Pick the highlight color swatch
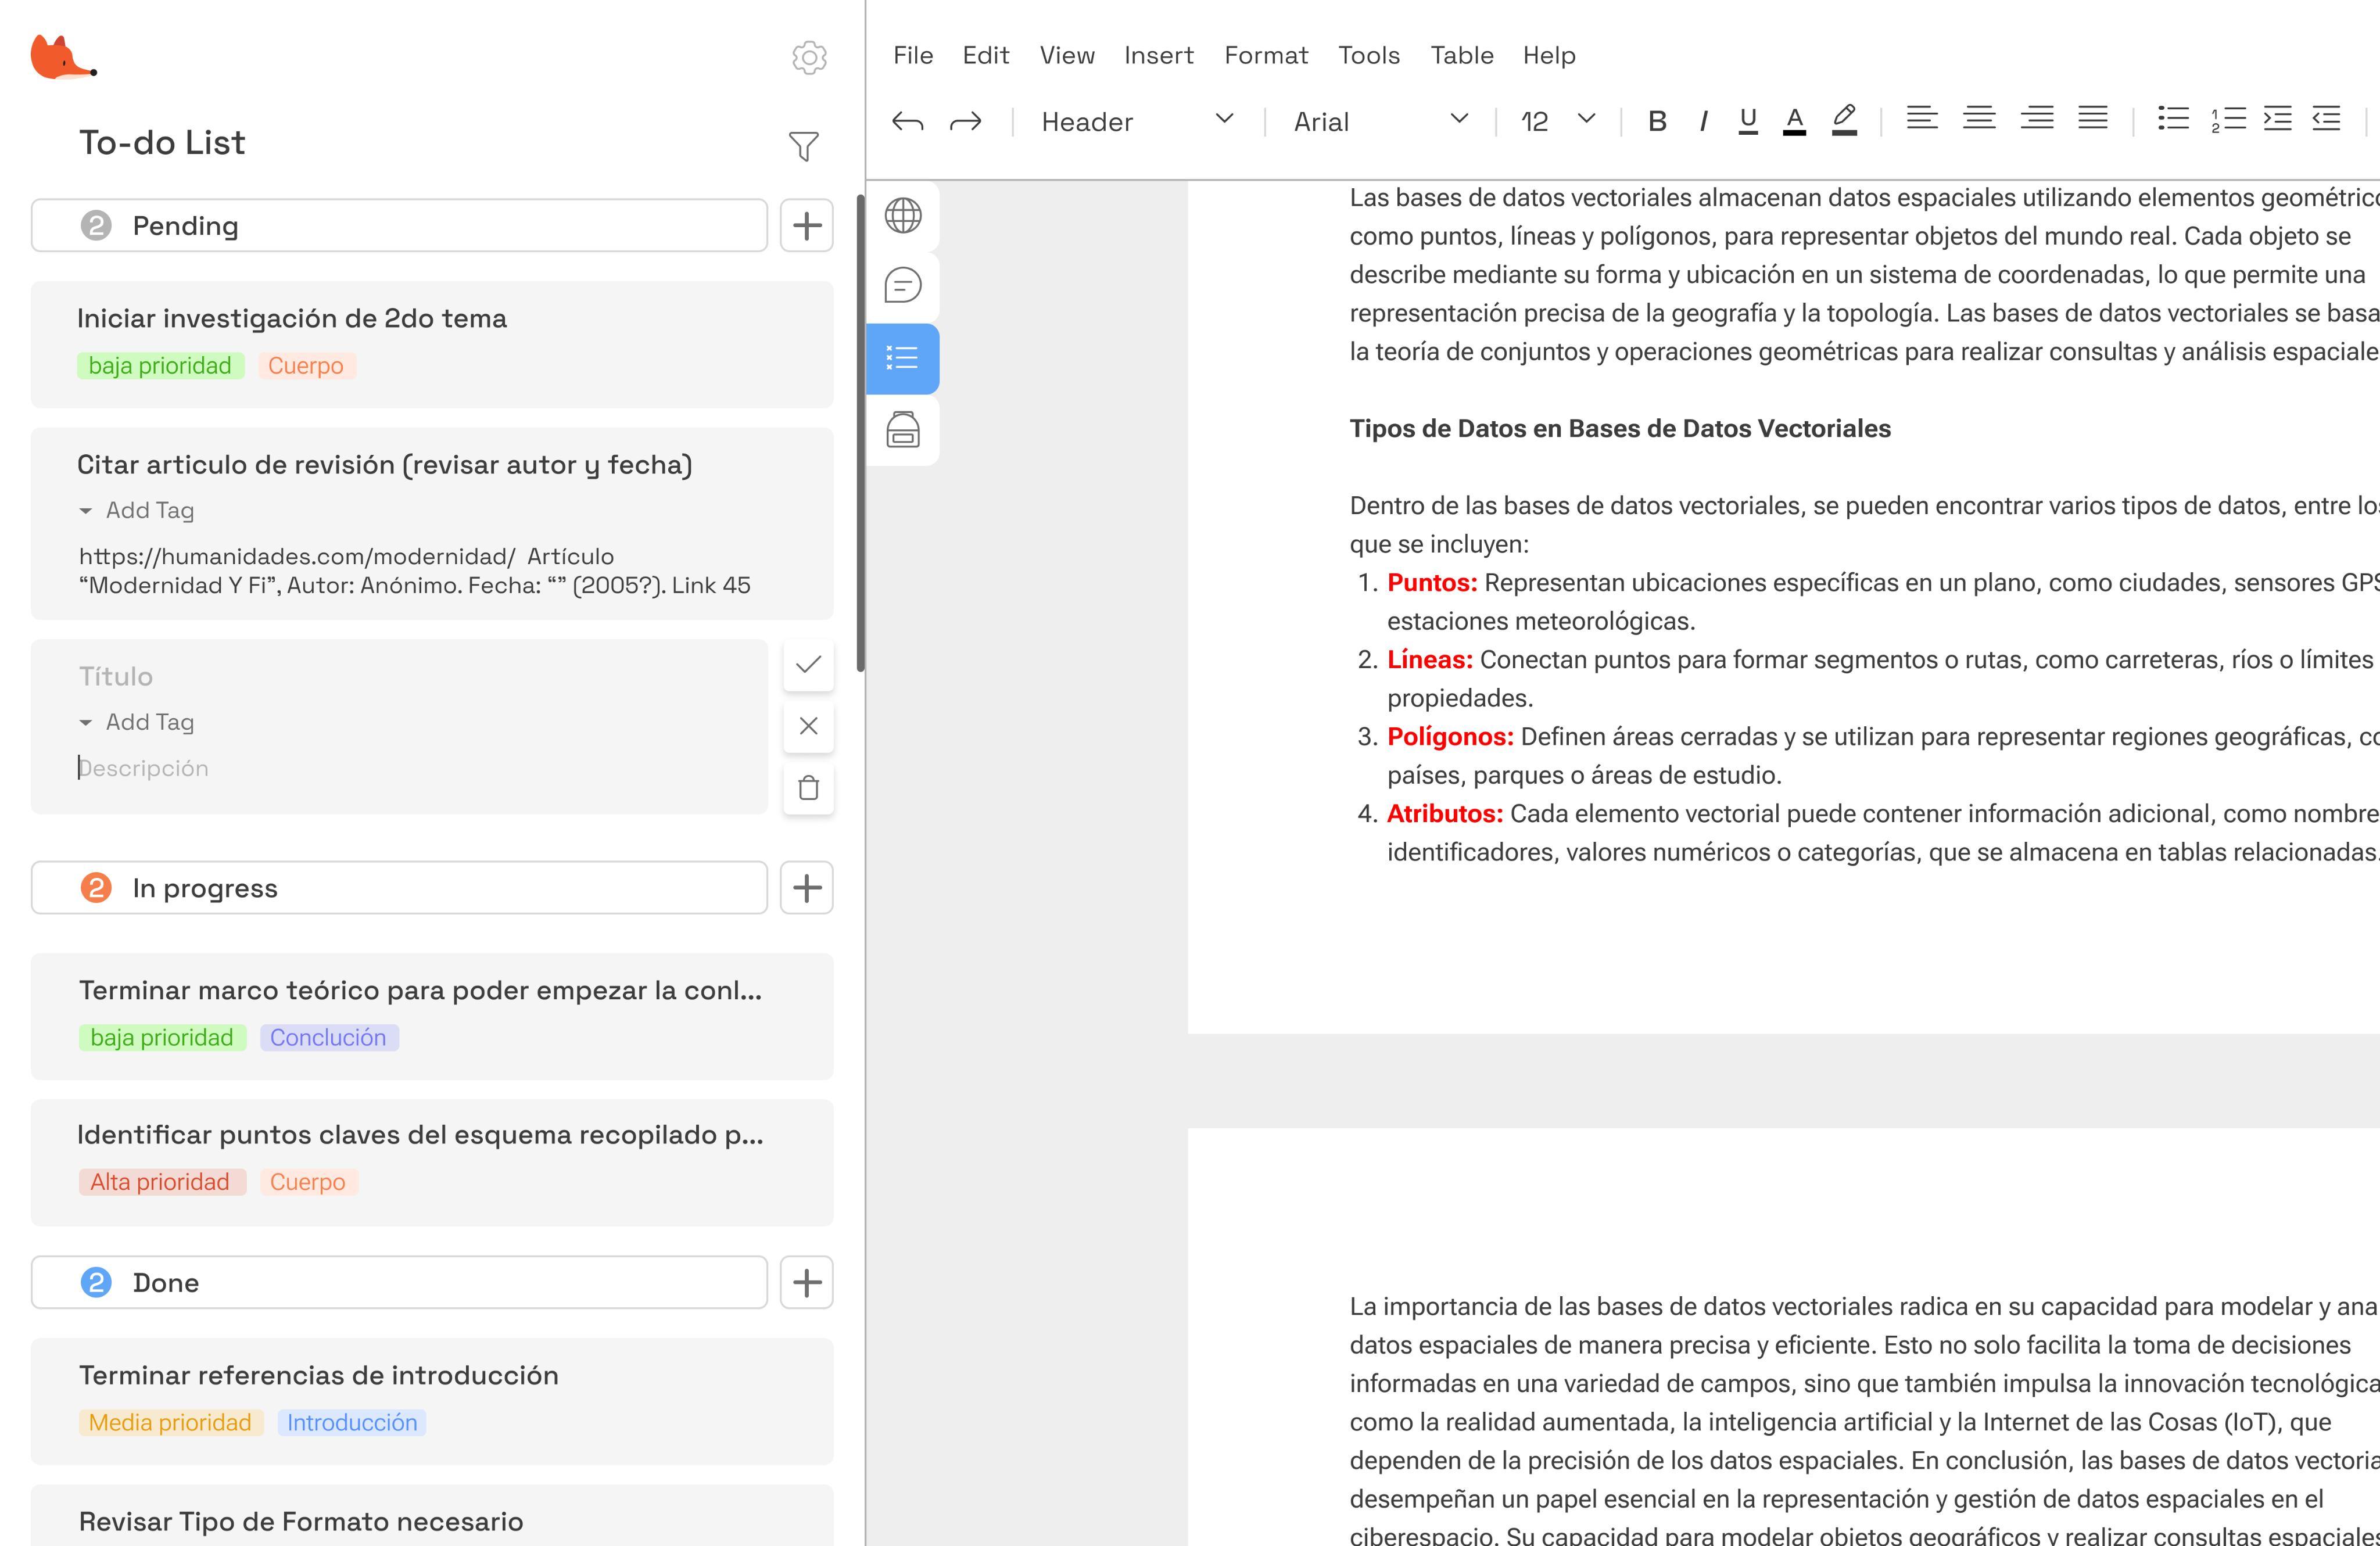2380x1546 pixels. click(1844, 121)
